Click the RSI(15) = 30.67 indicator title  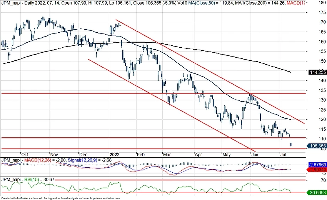[x=39, y=179]
